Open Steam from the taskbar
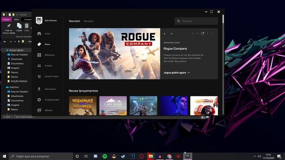The height and width of the screenshot is (160, 285). point(123,156)
